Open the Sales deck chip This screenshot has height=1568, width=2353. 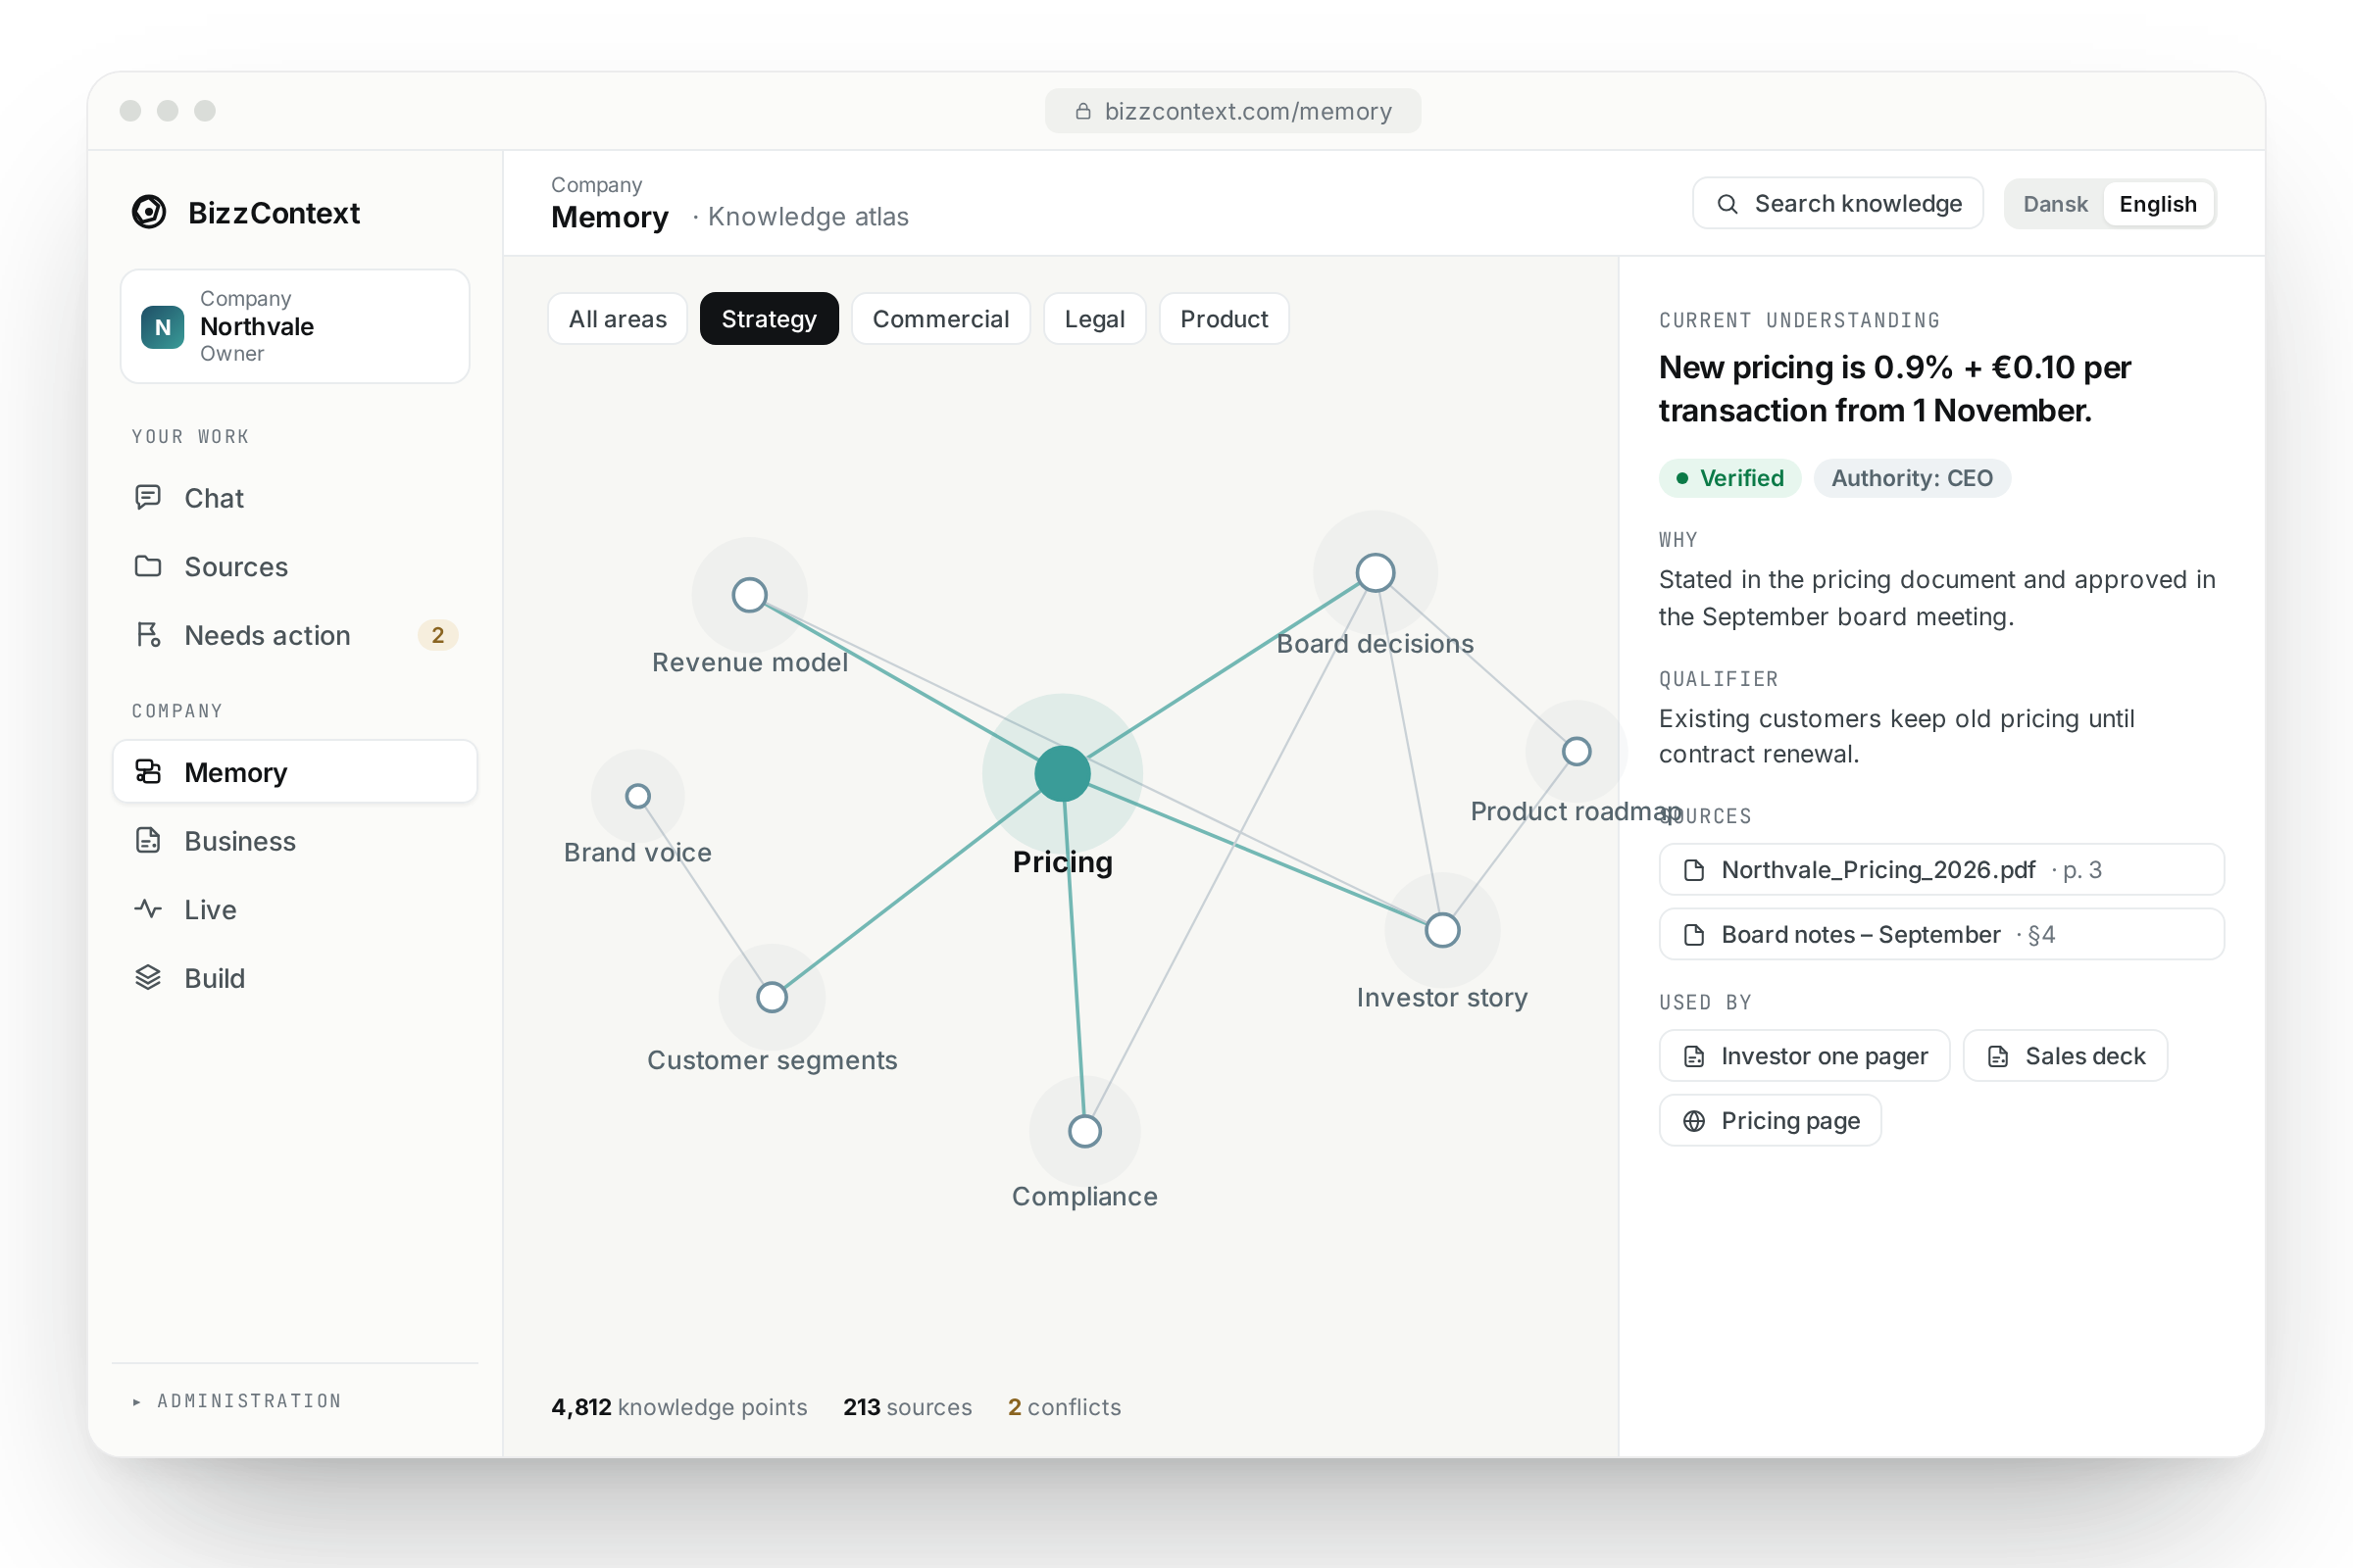2065,1056
